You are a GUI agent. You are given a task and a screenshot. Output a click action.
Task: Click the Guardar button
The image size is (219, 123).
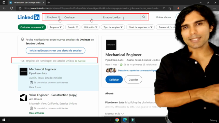[x=133, y=80]
